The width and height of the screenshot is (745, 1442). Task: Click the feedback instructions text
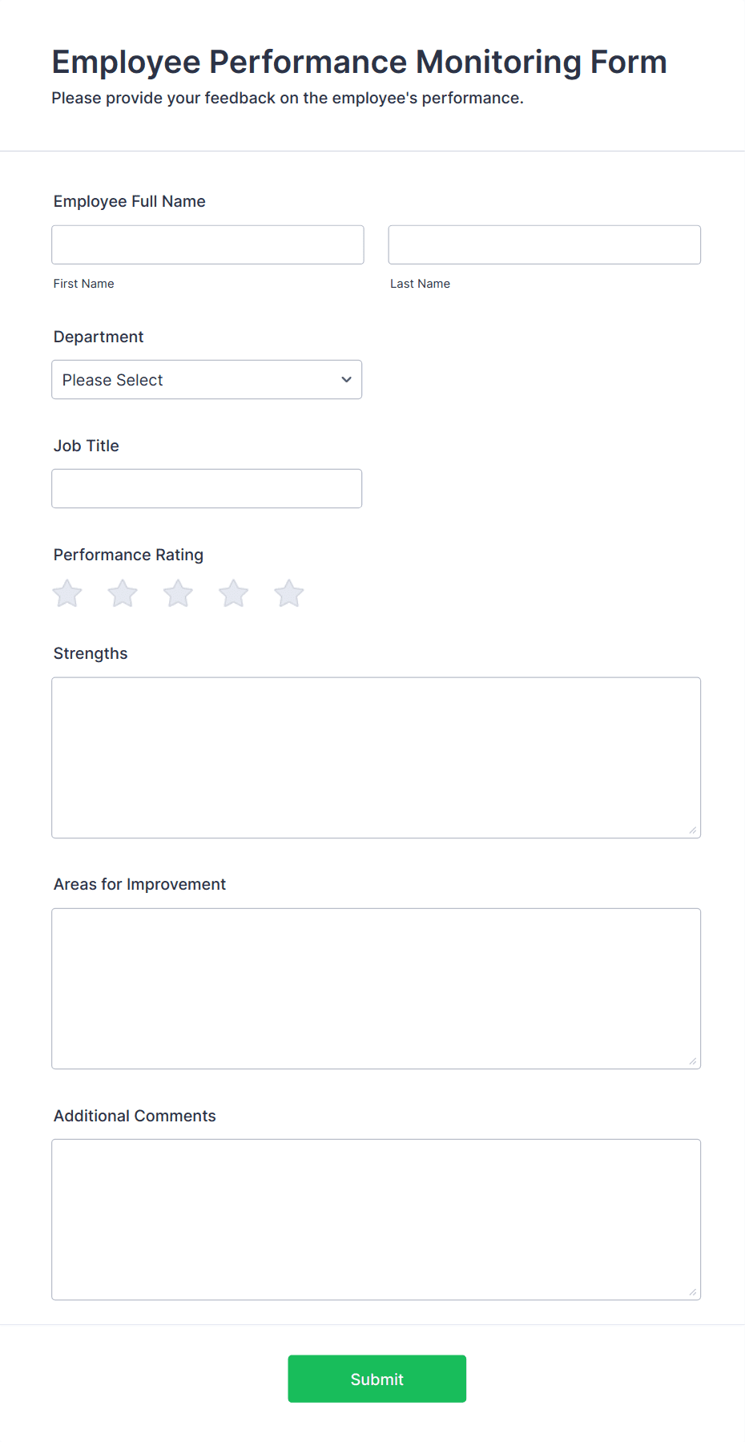tap(287, 98)
